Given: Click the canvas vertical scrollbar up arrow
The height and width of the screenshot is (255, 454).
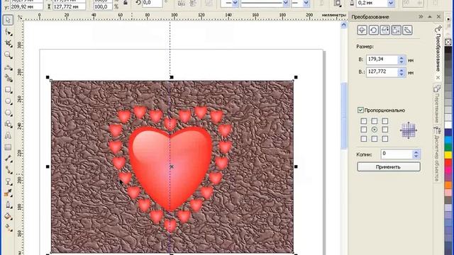Looking at the screenshot, I should click(343, 25).
